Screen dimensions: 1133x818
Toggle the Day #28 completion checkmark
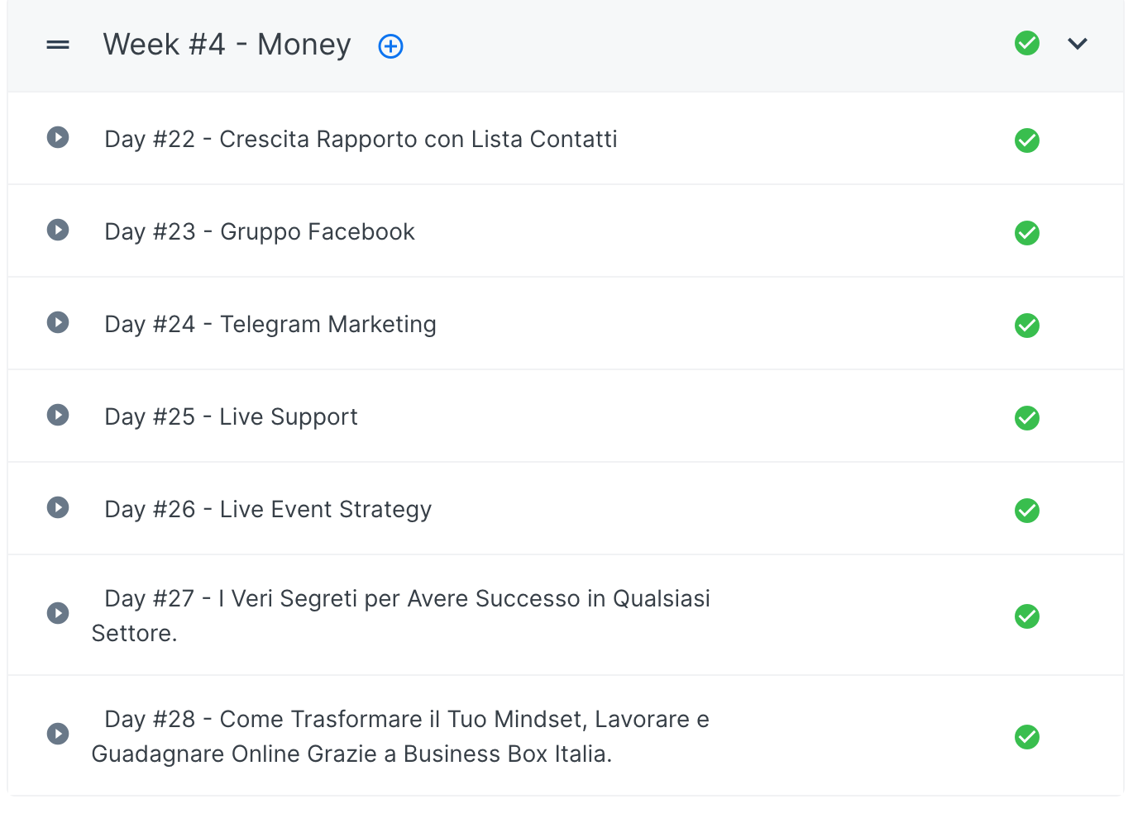(x=1026, y=737)
